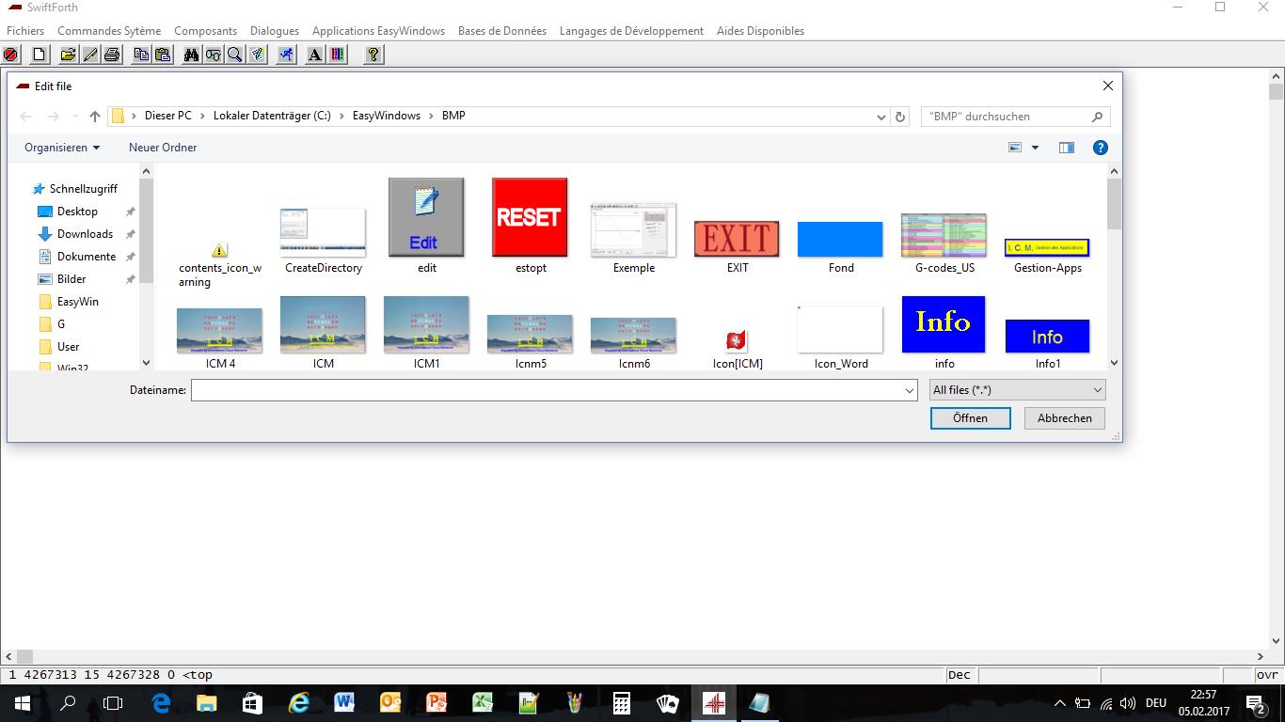Go up one folder level arrow
The width and height of the screenshot is (1285, 722).
95,117
